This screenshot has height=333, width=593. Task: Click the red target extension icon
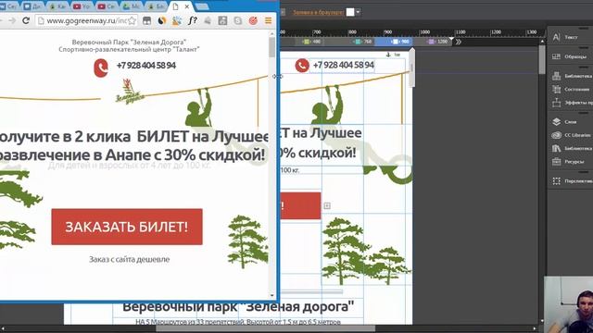point(253,20)
